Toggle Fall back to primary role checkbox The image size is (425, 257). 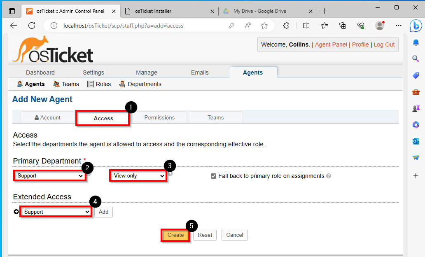pyautogui.click(x=214, y=176)
